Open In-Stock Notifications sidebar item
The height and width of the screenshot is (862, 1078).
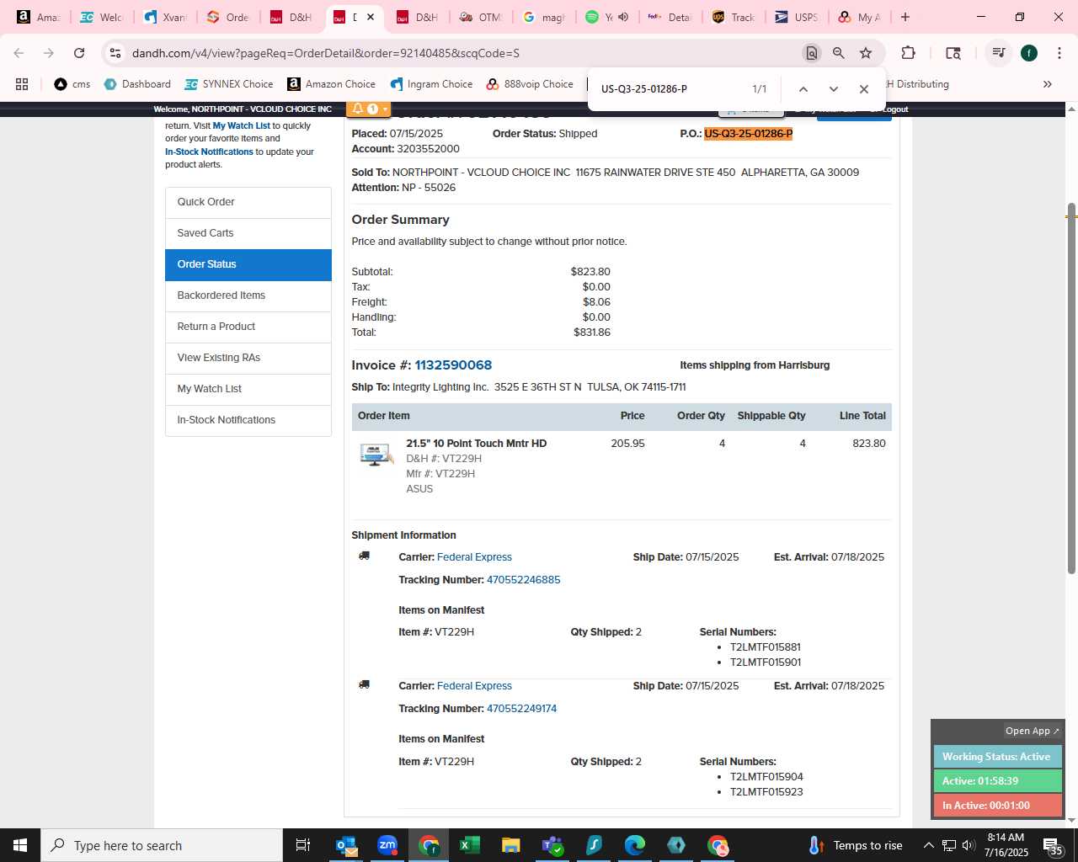(248, 420)
